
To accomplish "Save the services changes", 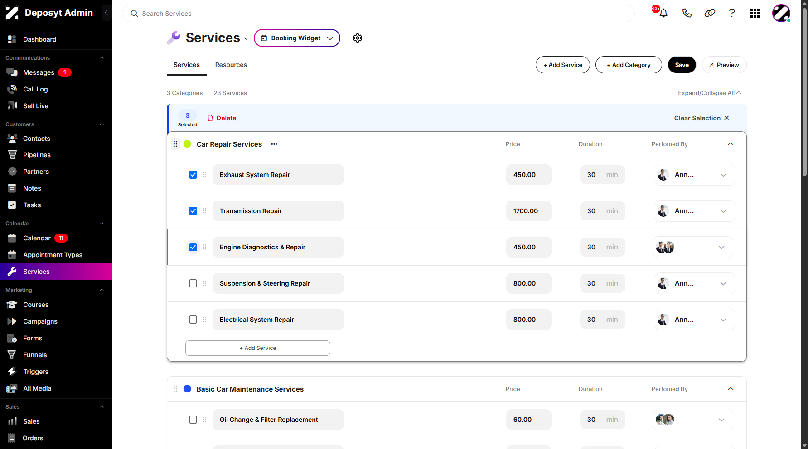I will pyautogui.click(x=682, y=65).
